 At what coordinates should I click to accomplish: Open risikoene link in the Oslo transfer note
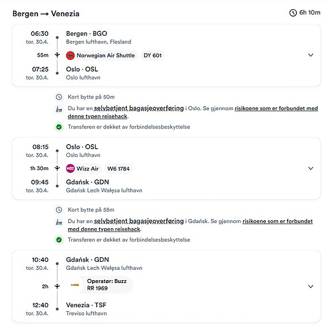(193, 112)
